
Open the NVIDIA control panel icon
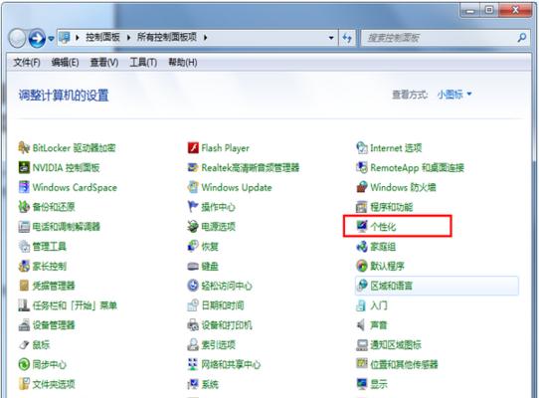coord(24,167)
